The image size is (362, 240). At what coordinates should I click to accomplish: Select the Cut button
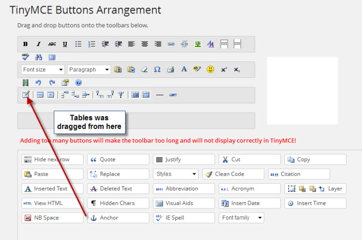pos(250,159)
